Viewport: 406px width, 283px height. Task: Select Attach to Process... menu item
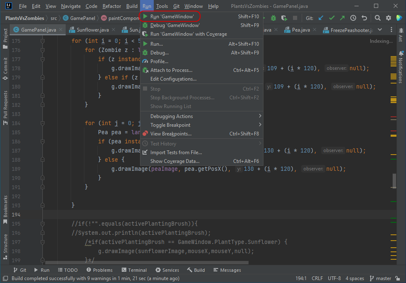[x=202, y=70]
